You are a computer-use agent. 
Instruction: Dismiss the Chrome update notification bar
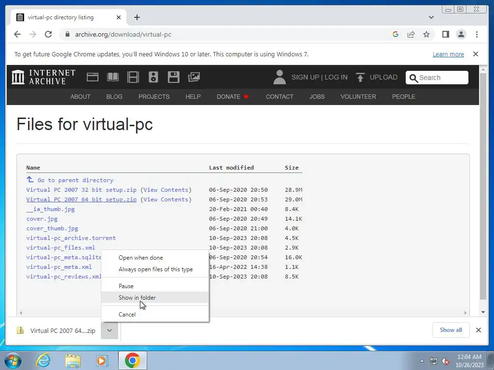point(475,54)
